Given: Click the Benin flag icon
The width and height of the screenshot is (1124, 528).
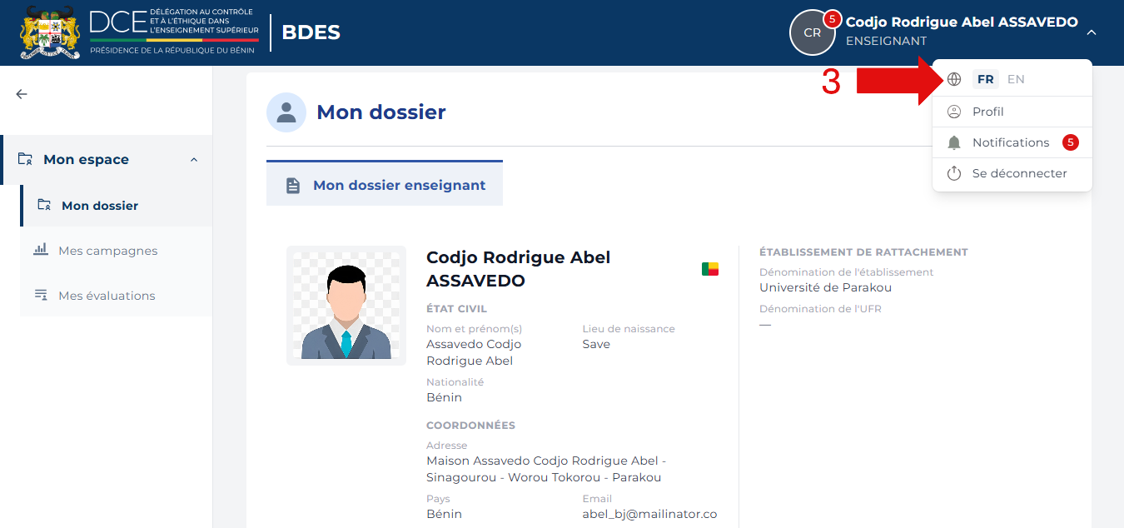Looking at the screenshot, I should 709,268.
